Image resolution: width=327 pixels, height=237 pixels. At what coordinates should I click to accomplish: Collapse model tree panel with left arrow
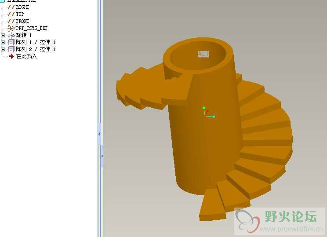point(99,134)
